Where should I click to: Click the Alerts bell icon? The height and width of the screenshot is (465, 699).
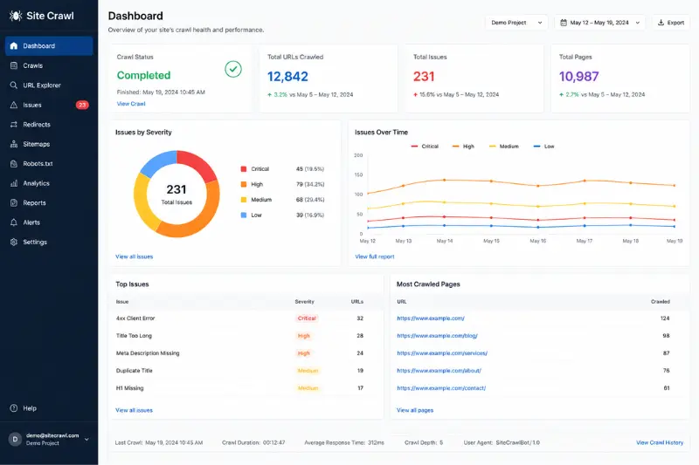pyautogui.click(x=14, y=222)
